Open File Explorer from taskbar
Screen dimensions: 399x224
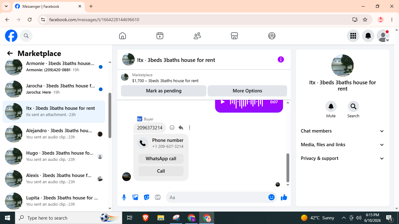pyautogui.click(x=161, y=218)
